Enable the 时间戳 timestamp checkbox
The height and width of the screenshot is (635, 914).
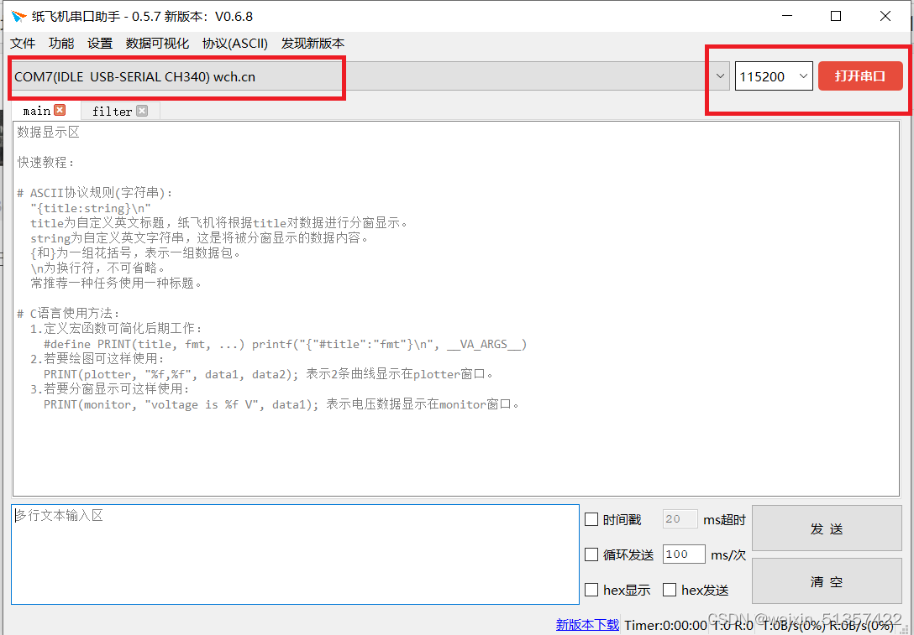pyautogui.click(x=591, y=518)
